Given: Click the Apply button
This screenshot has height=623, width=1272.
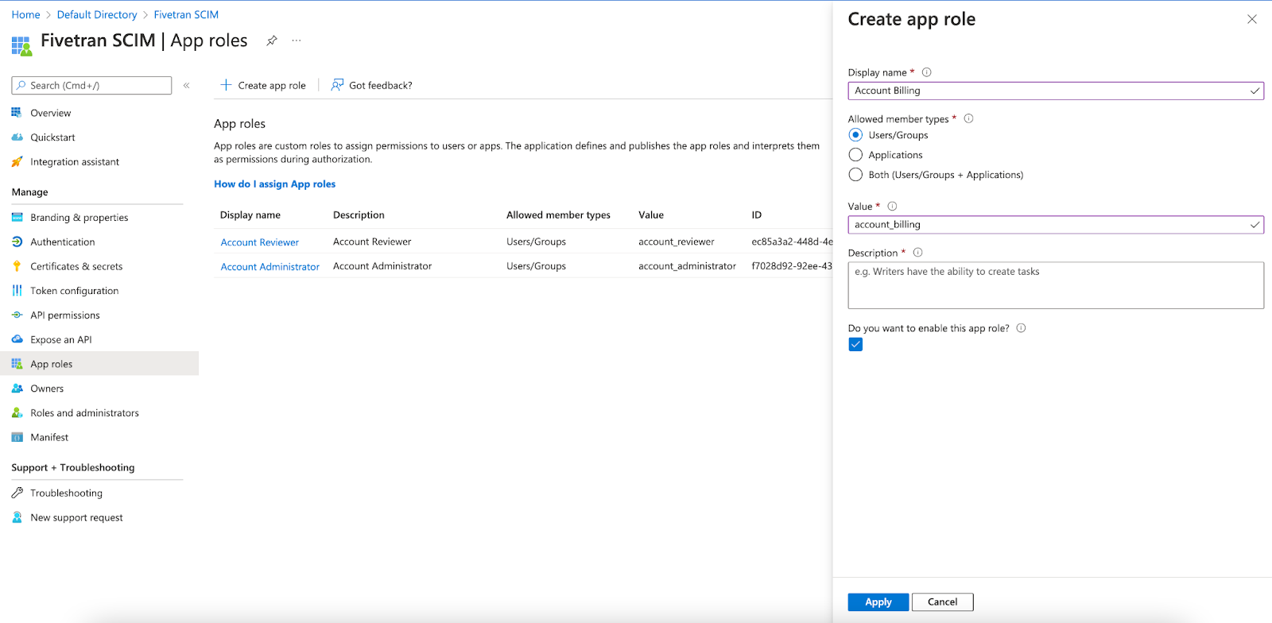Looking at the screenshot, I should coord(878,602).
